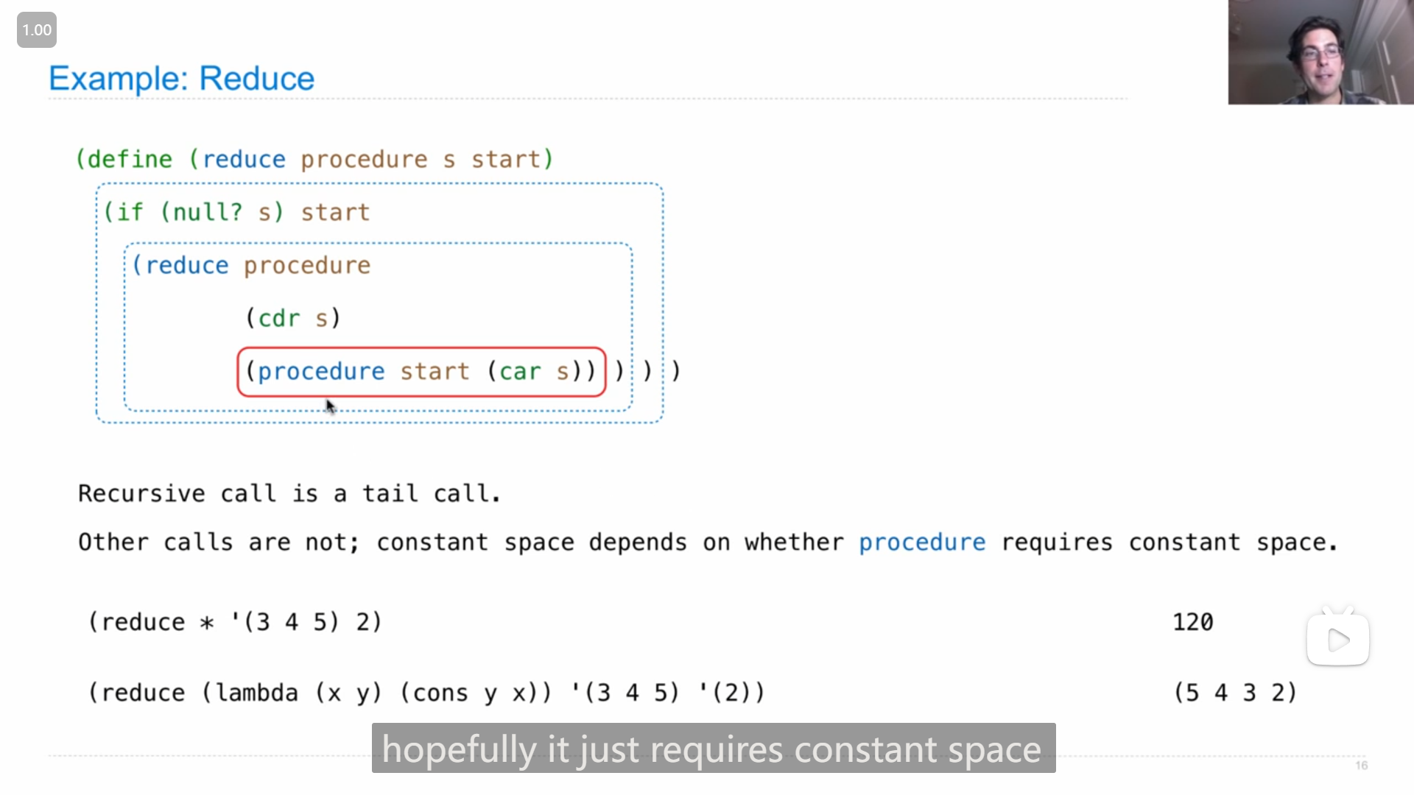Click the result list (5 4 3 2)
This screenshot has height=795, width=1414.
1235,693
